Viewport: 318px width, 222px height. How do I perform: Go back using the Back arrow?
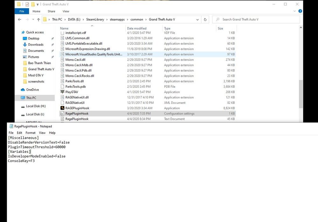[x=20, y=20]
